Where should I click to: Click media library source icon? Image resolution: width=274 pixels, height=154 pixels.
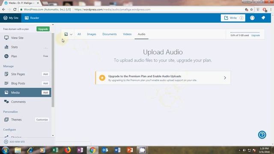(x=66, y=34)
